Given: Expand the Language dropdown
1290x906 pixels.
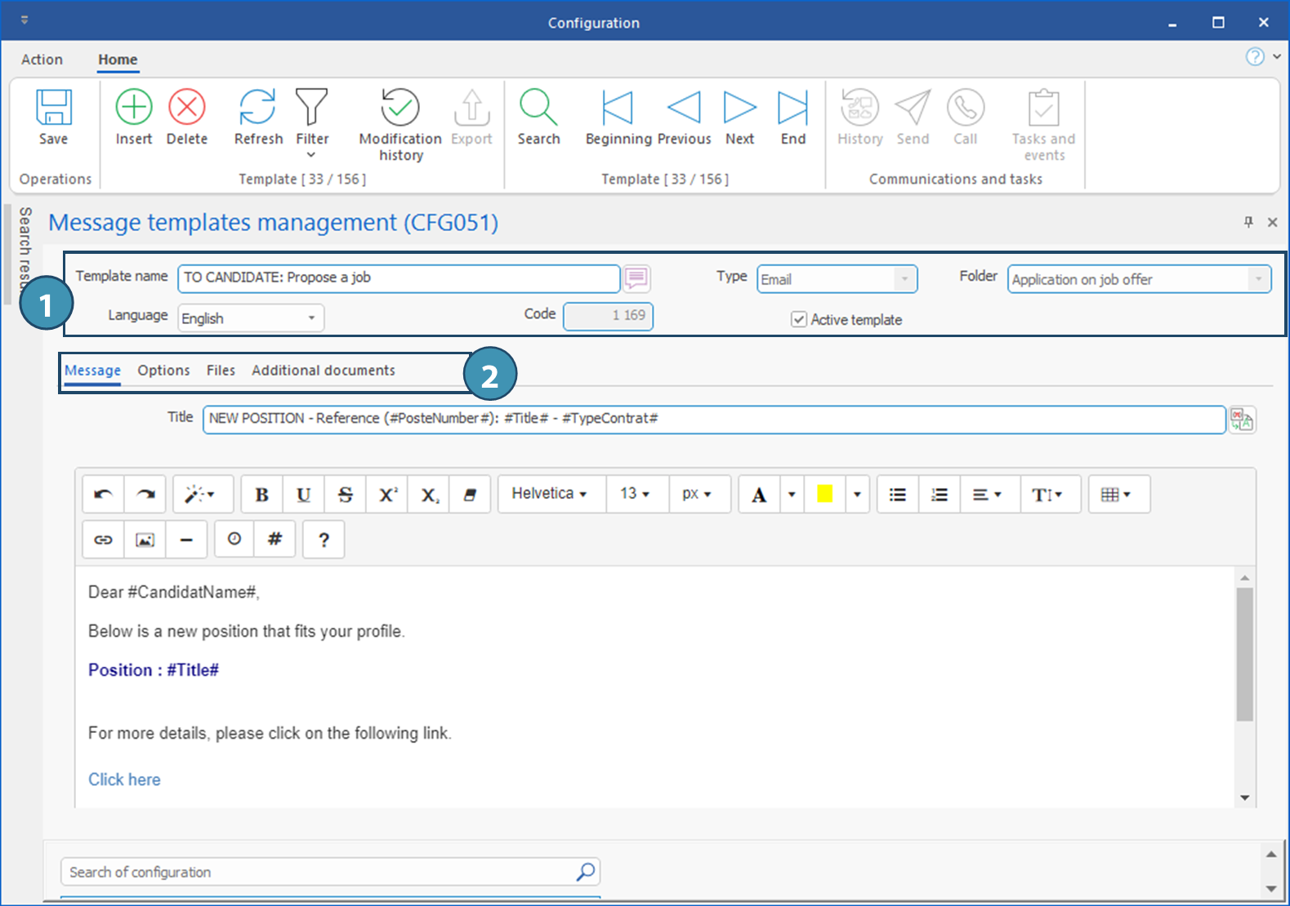Looking at the screenshot, I should pyautogui.click(x=311, y=318).
